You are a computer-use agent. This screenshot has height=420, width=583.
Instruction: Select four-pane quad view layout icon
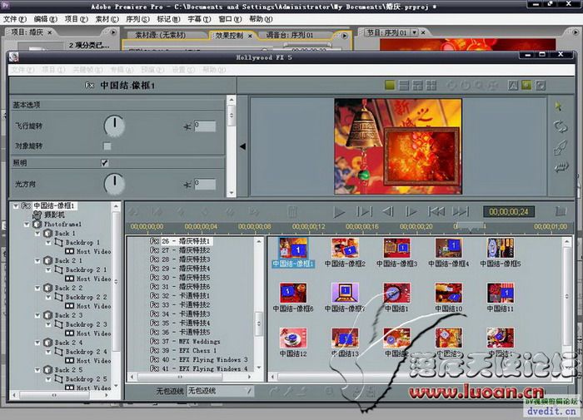pyautogui.click(x=431, y=86)
